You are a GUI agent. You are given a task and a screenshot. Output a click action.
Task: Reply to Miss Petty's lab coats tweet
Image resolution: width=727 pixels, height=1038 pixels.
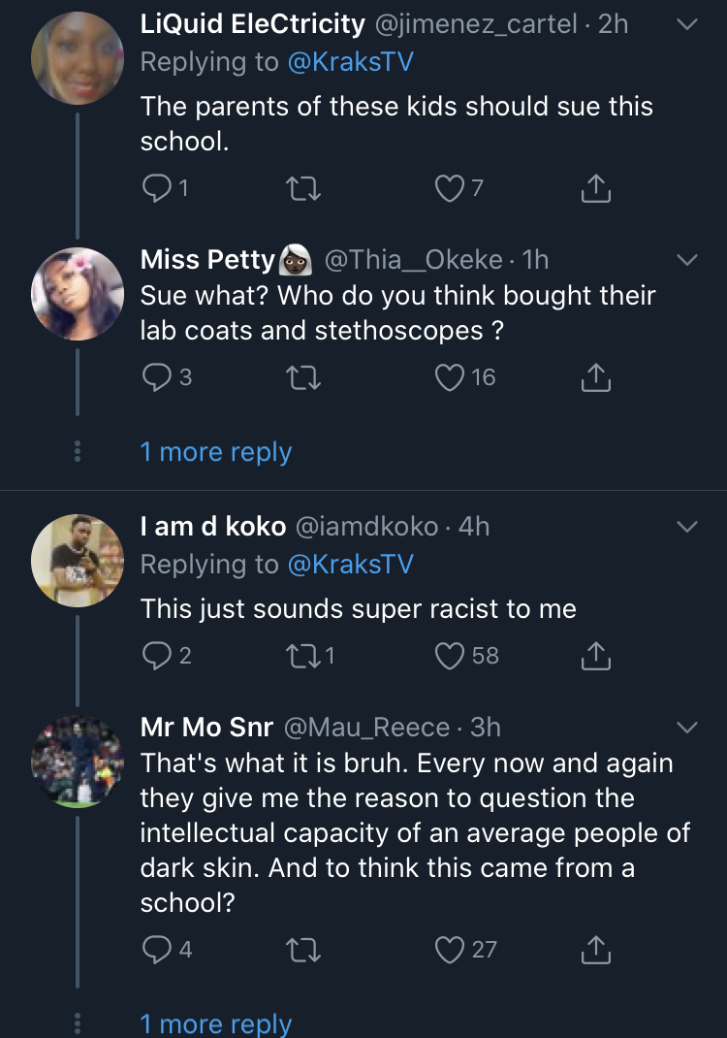[156, 377]
